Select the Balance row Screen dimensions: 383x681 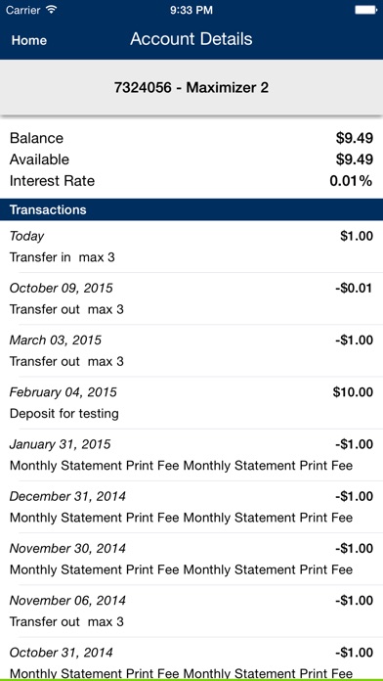191,138
